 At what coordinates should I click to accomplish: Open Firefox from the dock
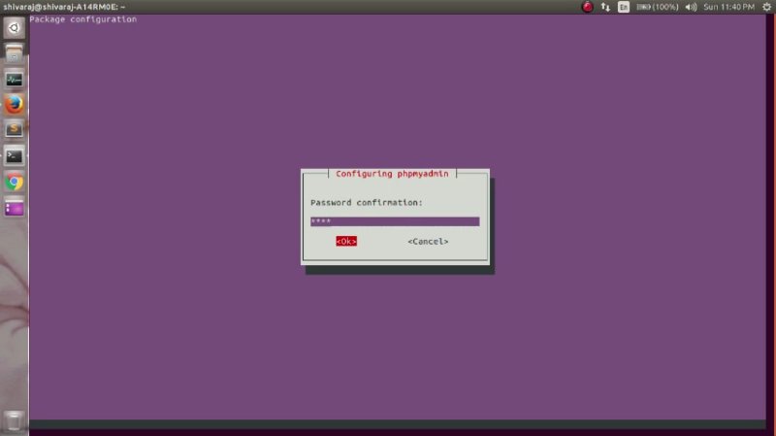point(14,105)
